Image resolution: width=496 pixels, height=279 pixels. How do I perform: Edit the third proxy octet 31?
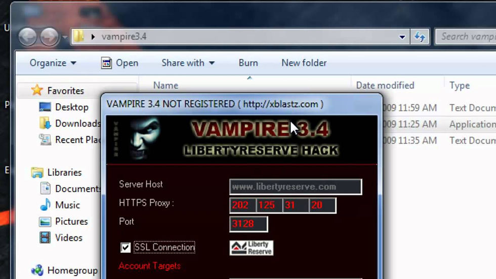click(296, 205)
